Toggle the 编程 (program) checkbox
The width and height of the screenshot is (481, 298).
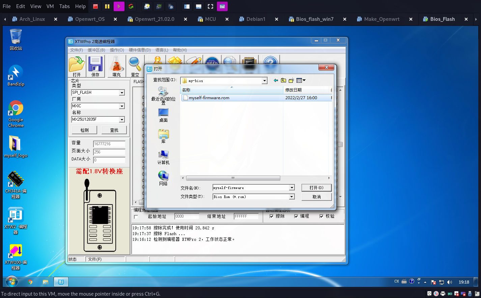click(296, 216)
